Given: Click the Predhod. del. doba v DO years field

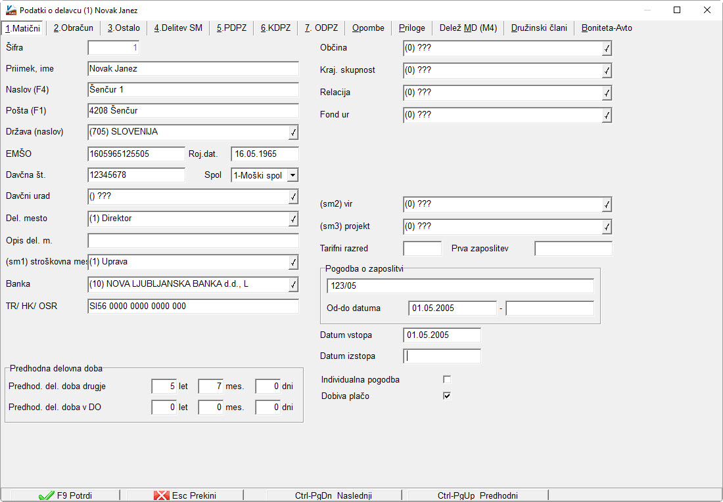Looking at the screenshot, I should pos(164,407).
